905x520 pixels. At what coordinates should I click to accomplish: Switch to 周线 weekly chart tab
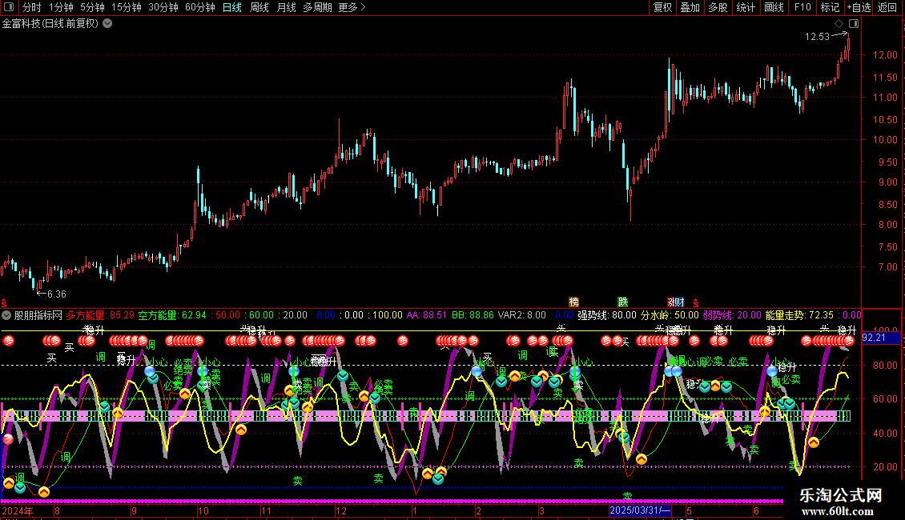(x=259, y=7)
